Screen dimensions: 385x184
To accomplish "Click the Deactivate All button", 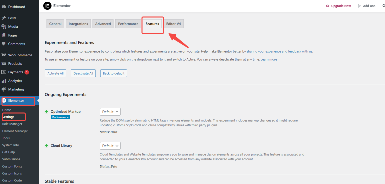I will [83, 73].
